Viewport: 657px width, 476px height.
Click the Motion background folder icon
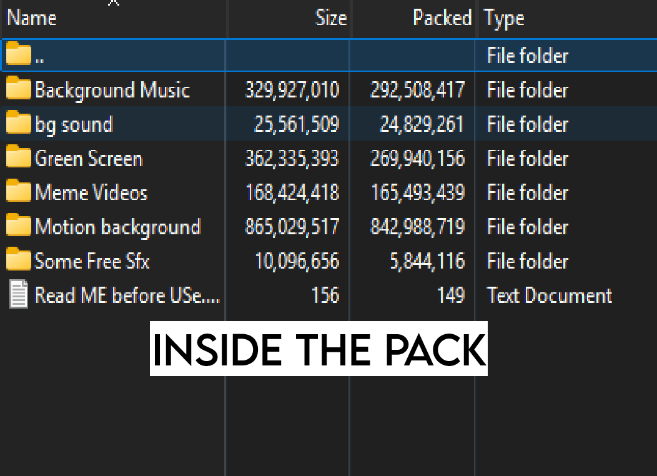[19, 227]
